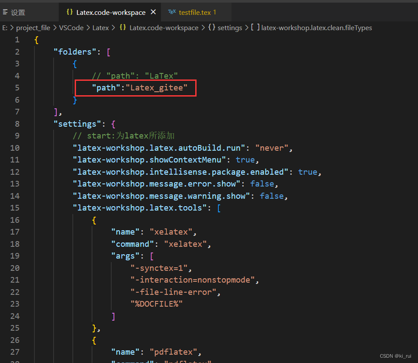
Task: Open the VSCode breadcrumb entry
Action: [71, 28]
